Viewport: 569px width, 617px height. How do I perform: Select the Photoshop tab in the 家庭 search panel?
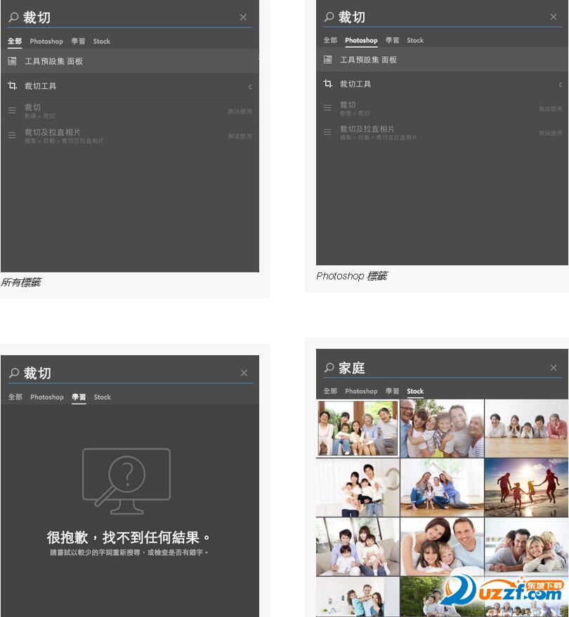pos(361,392)
